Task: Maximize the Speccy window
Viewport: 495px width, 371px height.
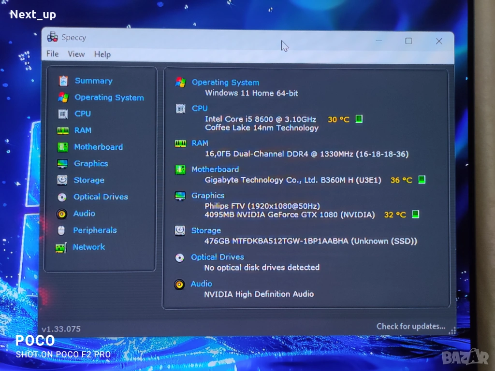Action: (x=408, y=41)
